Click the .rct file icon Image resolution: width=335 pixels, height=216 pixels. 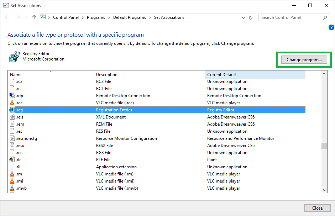tap(12, 89)
